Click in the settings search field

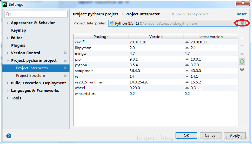(36, 14)
